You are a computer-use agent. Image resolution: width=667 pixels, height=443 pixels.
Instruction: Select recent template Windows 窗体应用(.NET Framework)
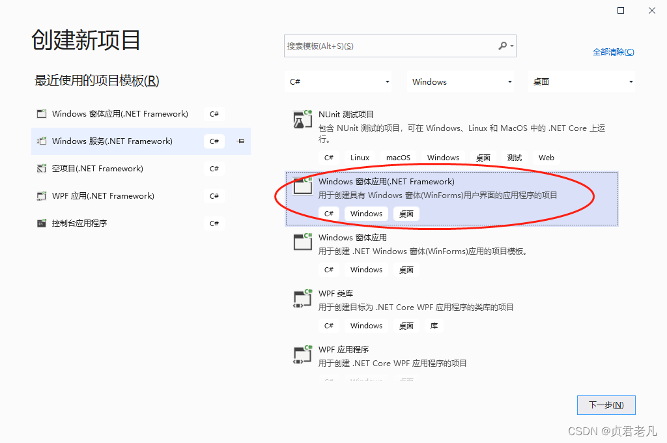click(141, 113)
